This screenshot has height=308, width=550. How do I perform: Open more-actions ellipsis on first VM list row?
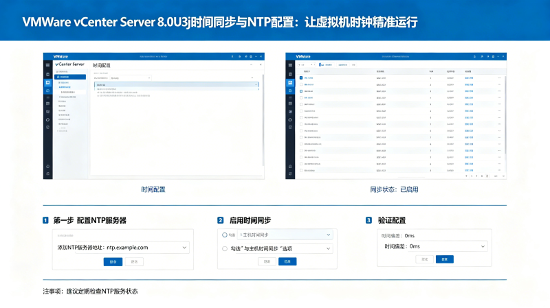(x=499, y=78)
